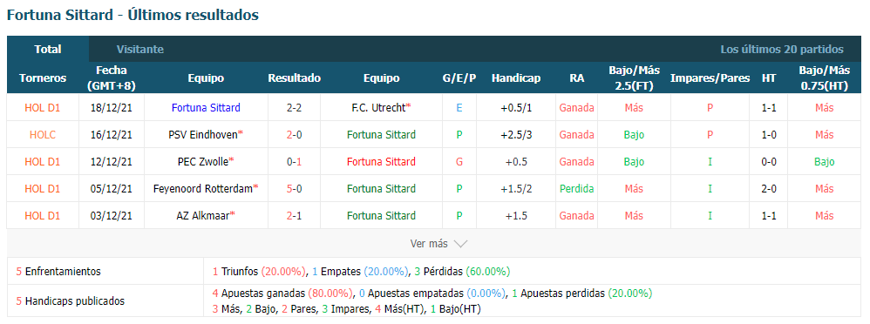Click HOL D1 label in the 18/12/21 row
The width and height of the screenshot is (870, 324).
coord(43,108)
